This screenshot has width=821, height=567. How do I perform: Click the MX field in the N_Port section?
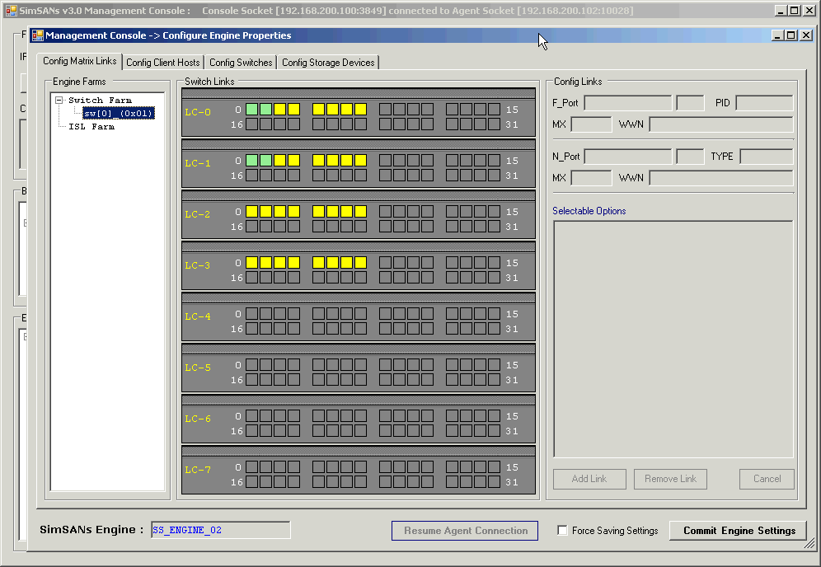coord(591,178)
